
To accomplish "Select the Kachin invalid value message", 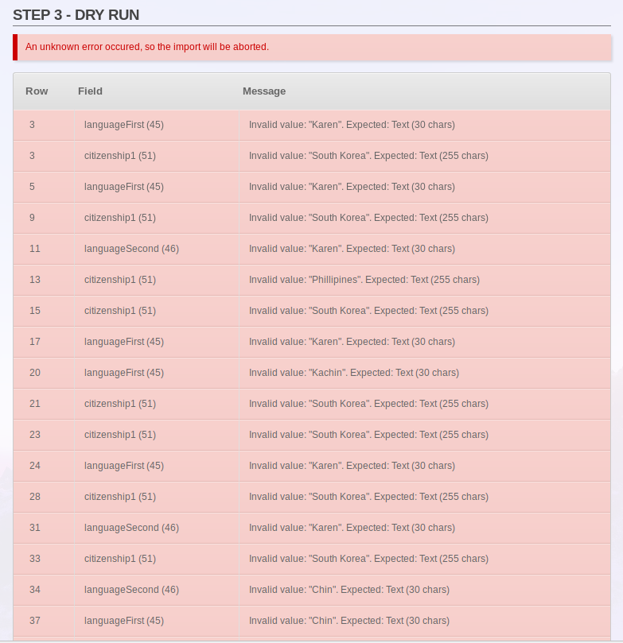I will (x=354, y=373).
